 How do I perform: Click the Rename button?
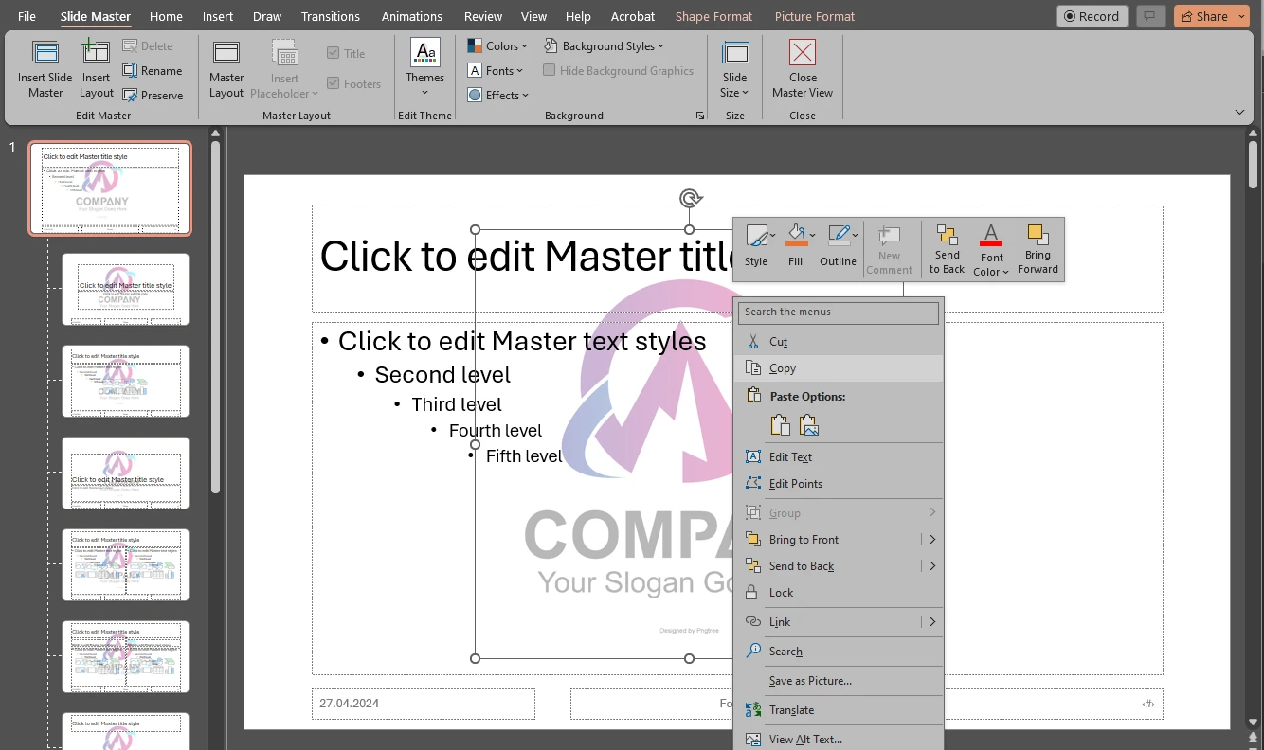(x=154, y=70)
